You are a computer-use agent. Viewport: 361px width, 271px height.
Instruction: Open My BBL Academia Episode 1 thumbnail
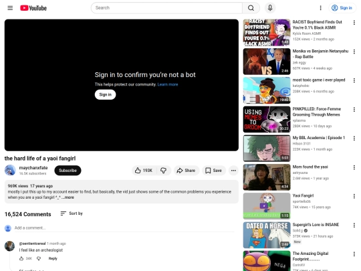coord(267,148)
